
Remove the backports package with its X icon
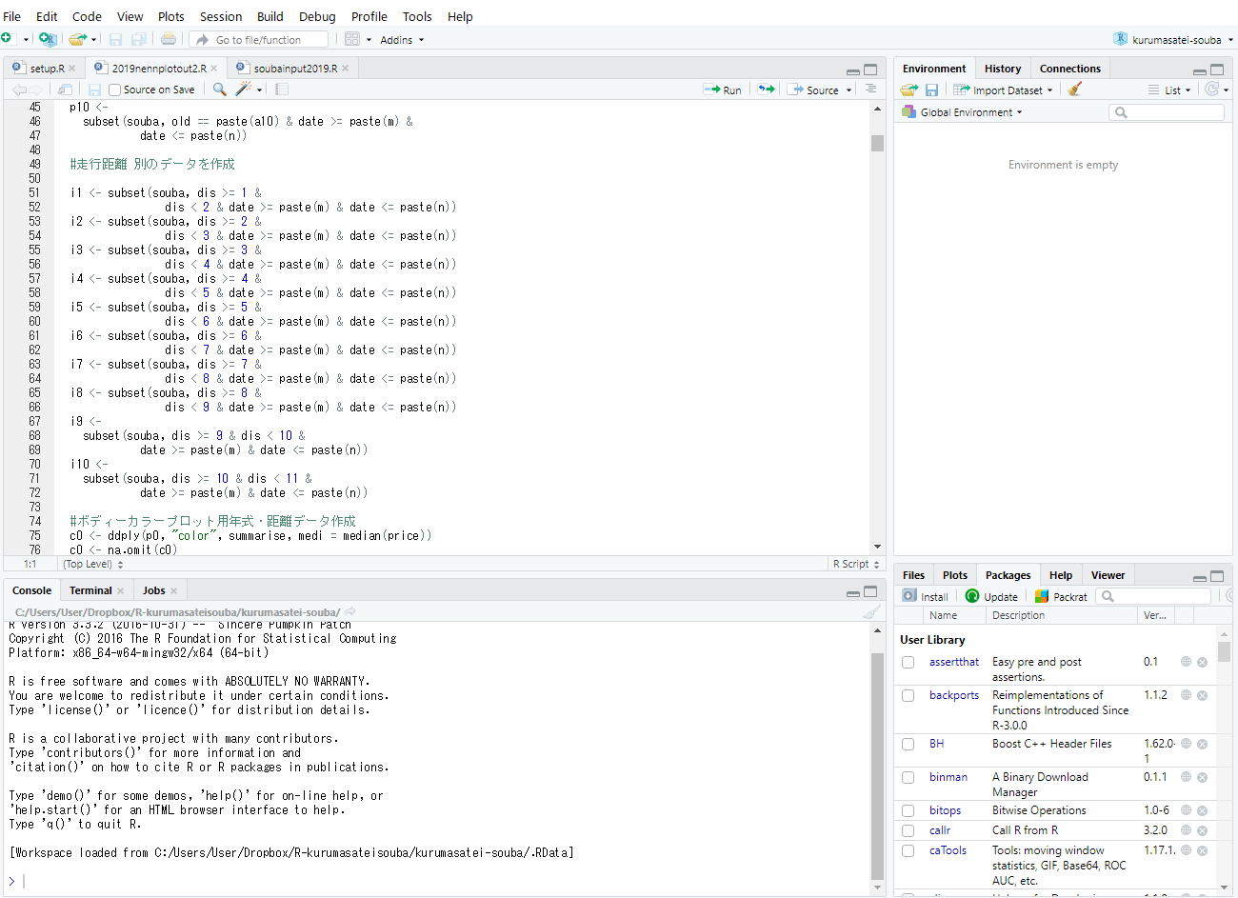coord(1203,695)
